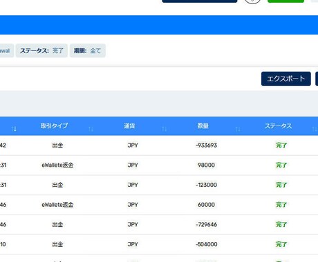Select the amount -123000
The height and width of the screenshot is (262, 318).
[207, 185]
